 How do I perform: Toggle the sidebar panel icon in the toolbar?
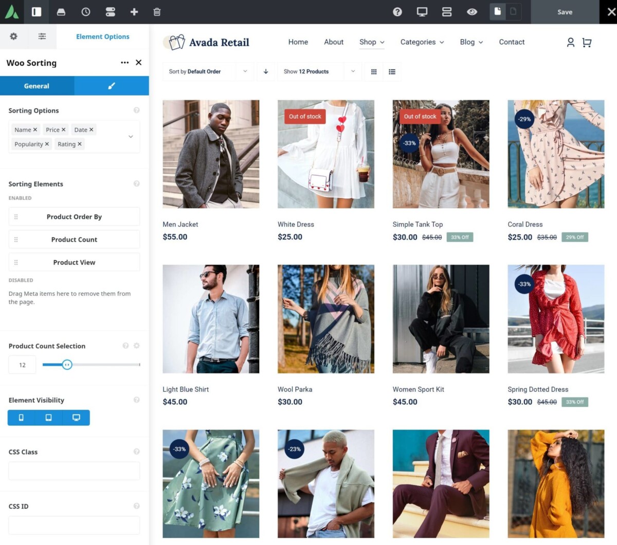coord(36,11)
